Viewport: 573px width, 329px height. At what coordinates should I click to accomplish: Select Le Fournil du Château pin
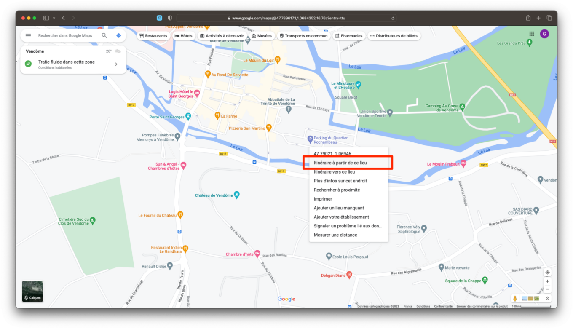[180, 215]
